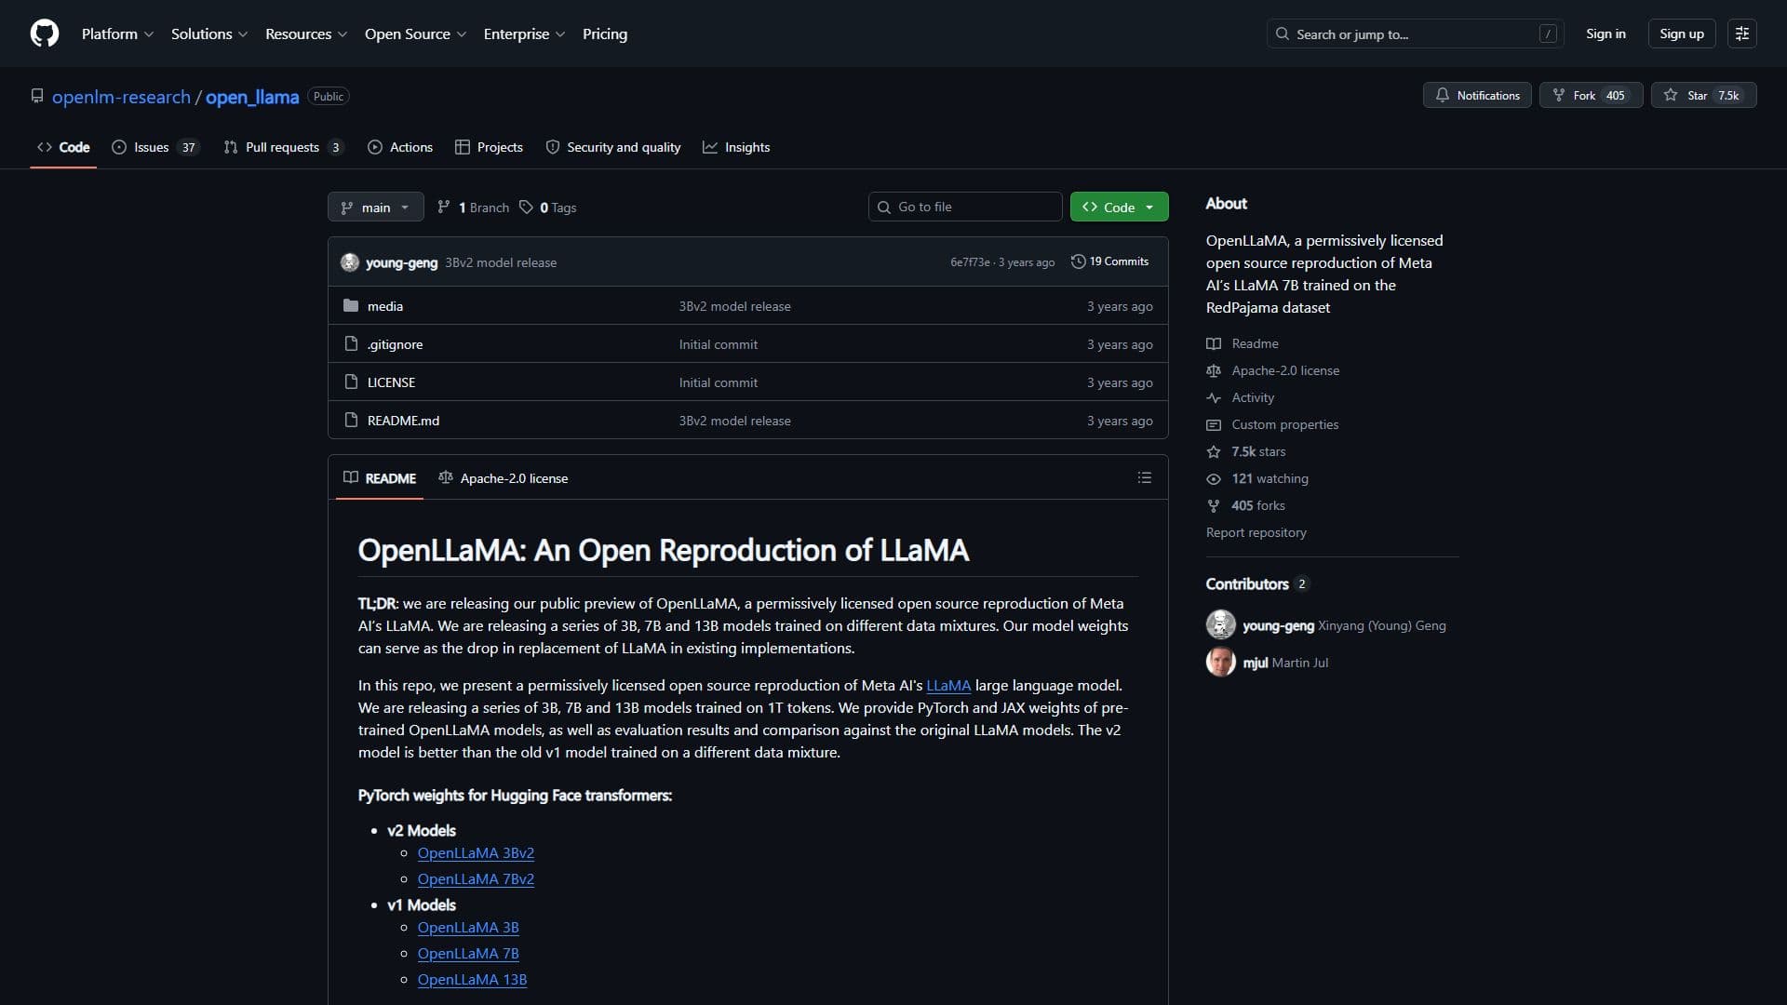The height and width of the screenshot is (1005, 1787).
Task: Open the green Code dropdown button
Action: [1119, 207]
